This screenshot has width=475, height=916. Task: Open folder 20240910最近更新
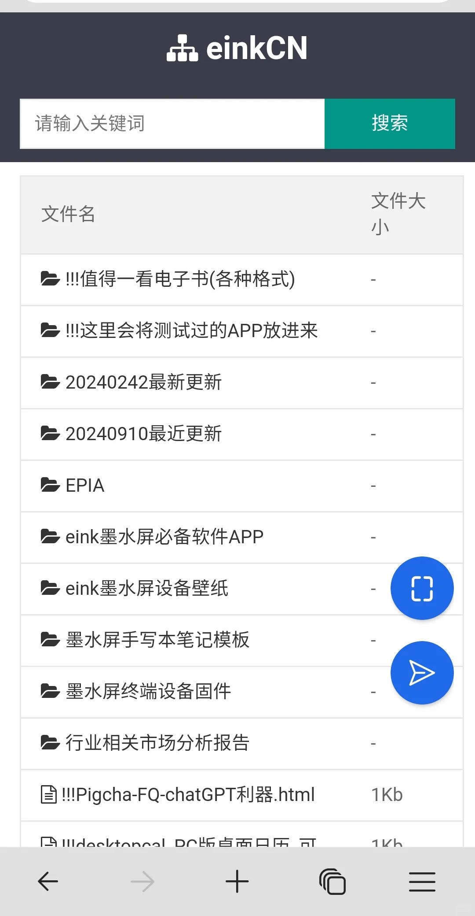coord(143,434)
